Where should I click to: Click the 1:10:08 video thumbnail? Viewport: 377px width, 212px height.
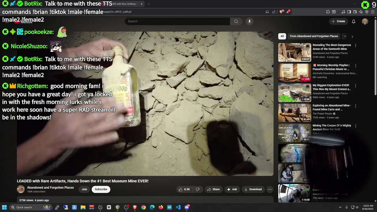click(295, 193)
